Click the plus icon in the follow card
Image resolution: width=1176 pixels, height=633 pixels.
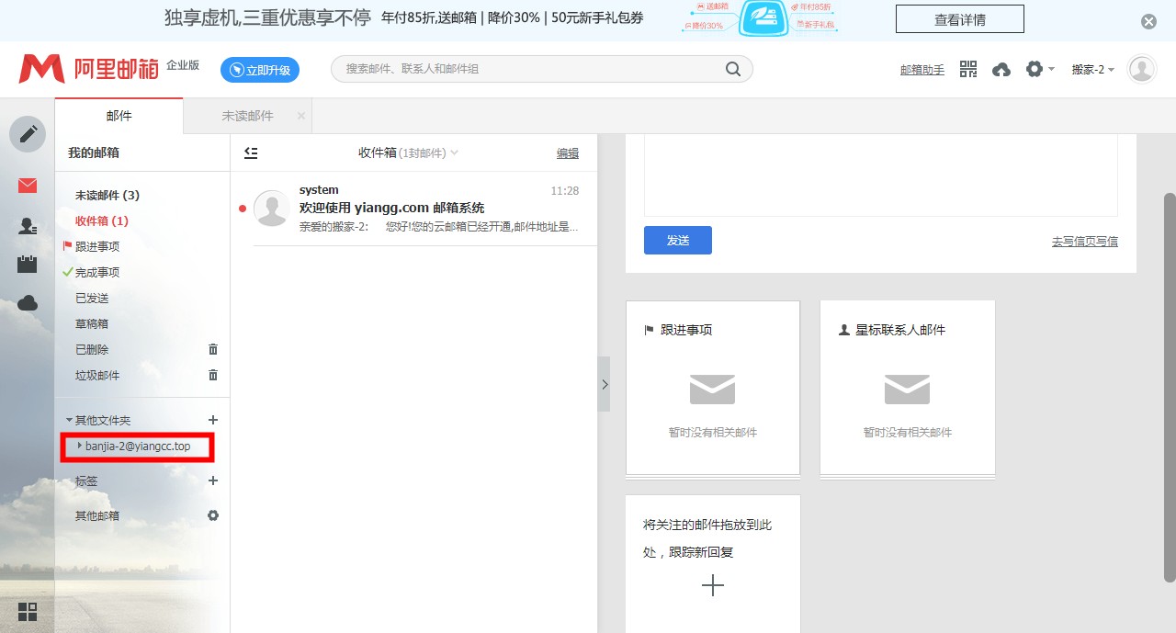pyautogui.click(x=713, y=585)
